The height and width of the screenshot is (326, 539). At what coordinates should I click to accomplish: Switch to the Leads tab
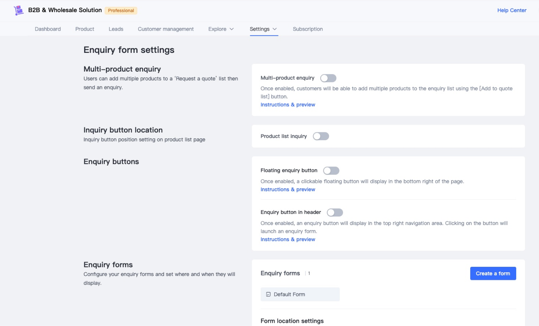coord(116,29)
